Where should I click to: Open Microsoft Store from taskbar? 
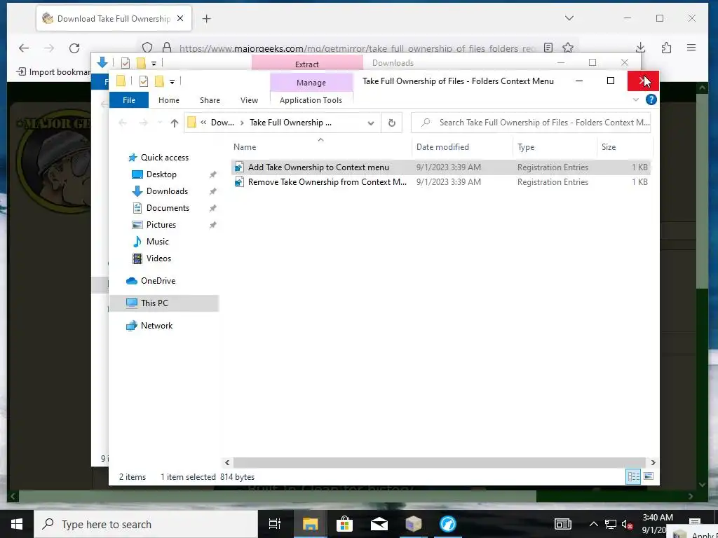(344, 524)
